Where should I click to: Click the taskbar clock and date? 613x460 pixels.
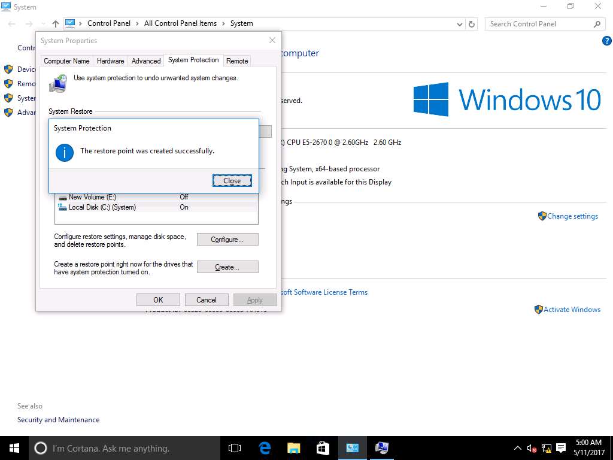(589, 448)
